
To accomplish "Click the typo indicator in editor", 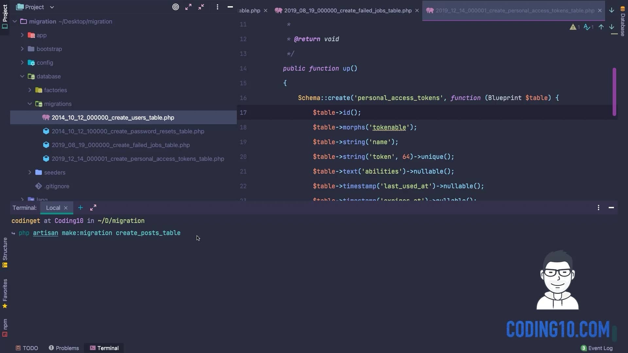I will (x=588, y=27).
